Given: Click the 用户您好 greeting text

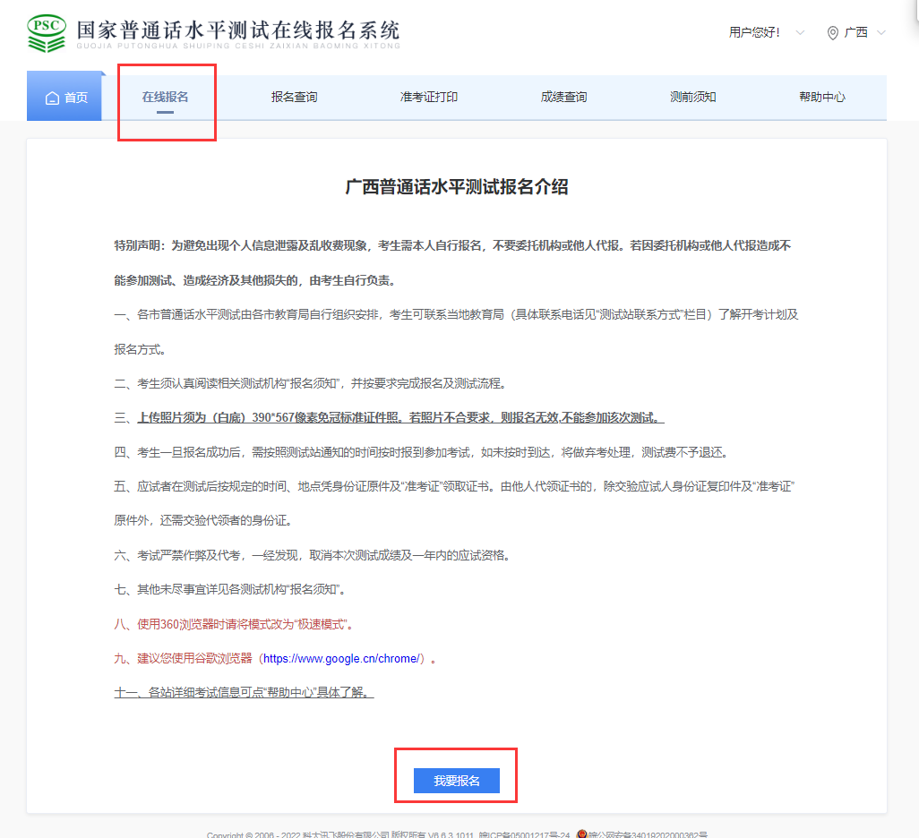Looking at the screenshot, I should (x=753, y=33).
